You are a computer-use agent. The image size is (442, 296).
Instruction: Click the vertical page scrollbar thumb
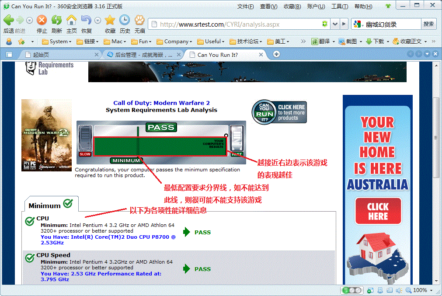(436, 137)
